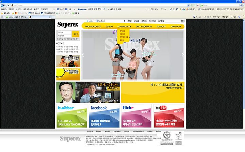Open the 보기(V) menu
Viewport: 245px width, 152px height.
coord(18,9)
